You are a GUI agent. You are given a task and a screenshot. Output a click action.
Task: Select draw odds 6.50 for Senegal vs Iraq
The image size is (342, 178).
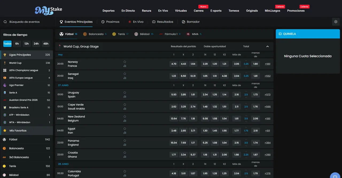pyautogui.click(x=183, y=76)
